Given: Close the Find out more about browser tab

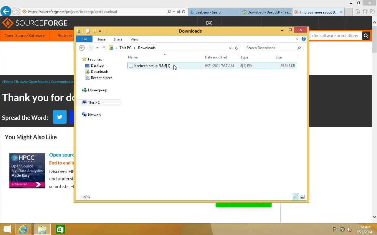Looking at the screenshot, I should pyautogui.click(x=341, y=12).
